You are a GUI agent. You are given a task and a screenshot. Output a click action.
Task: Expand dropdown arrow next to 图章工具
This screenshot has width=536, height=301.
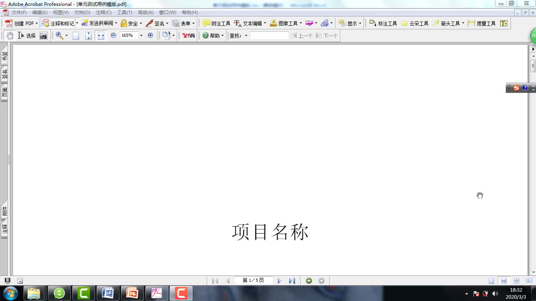[301, 23]
